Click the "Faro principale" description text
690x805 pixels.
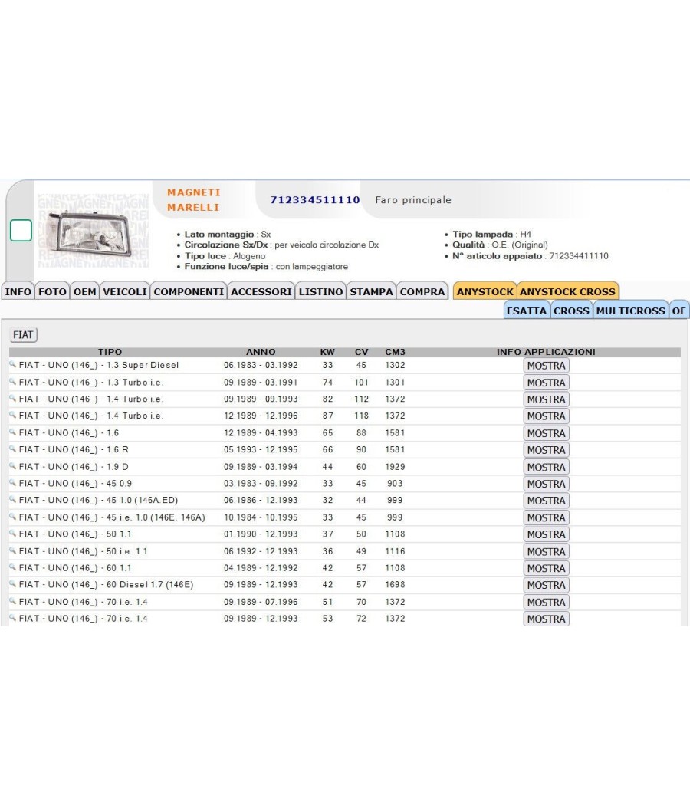pos(413,200)
